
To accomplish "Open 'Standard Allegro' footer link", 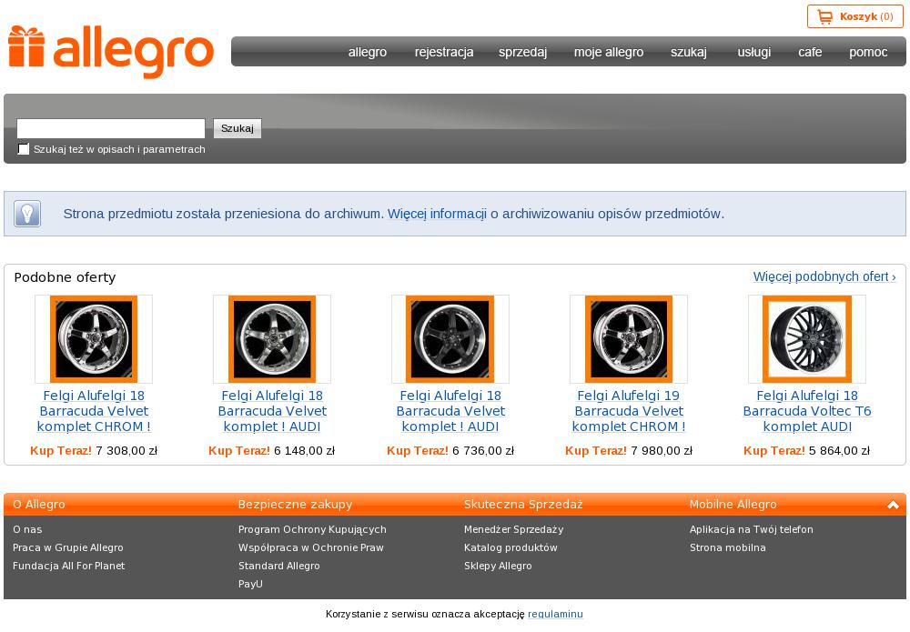I will click(x=279, y=566).
